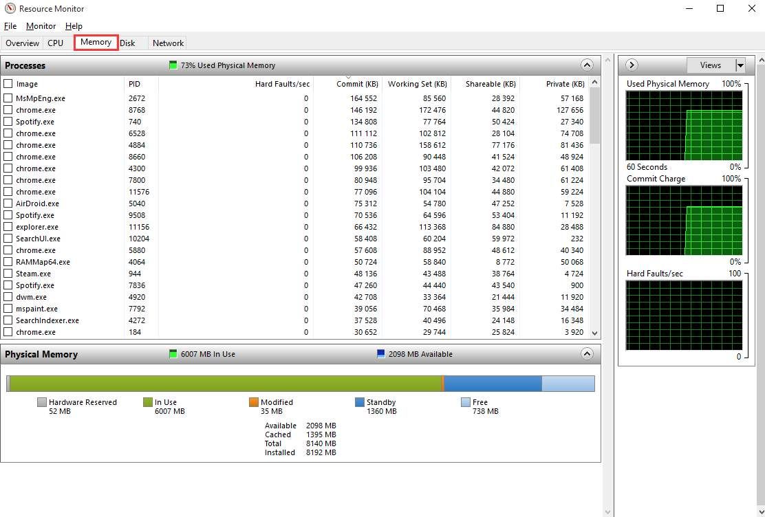This screenshot has width=765, height=517.
Task: Click the Resource Monitor app icon in title bar
Action: [x=10, y=9]
